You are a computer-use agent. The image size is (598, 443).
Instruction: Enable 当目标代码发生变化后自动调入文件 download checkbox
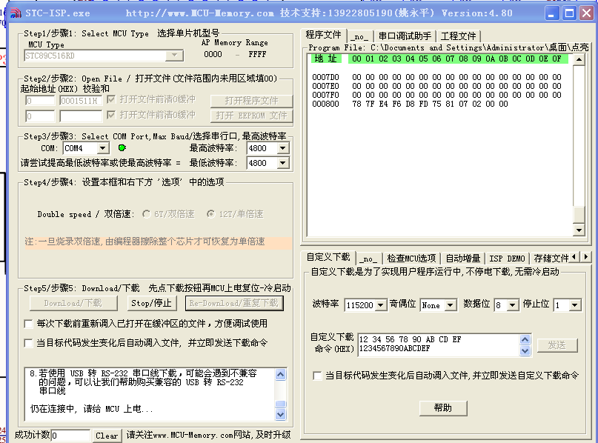click(28, 343)
